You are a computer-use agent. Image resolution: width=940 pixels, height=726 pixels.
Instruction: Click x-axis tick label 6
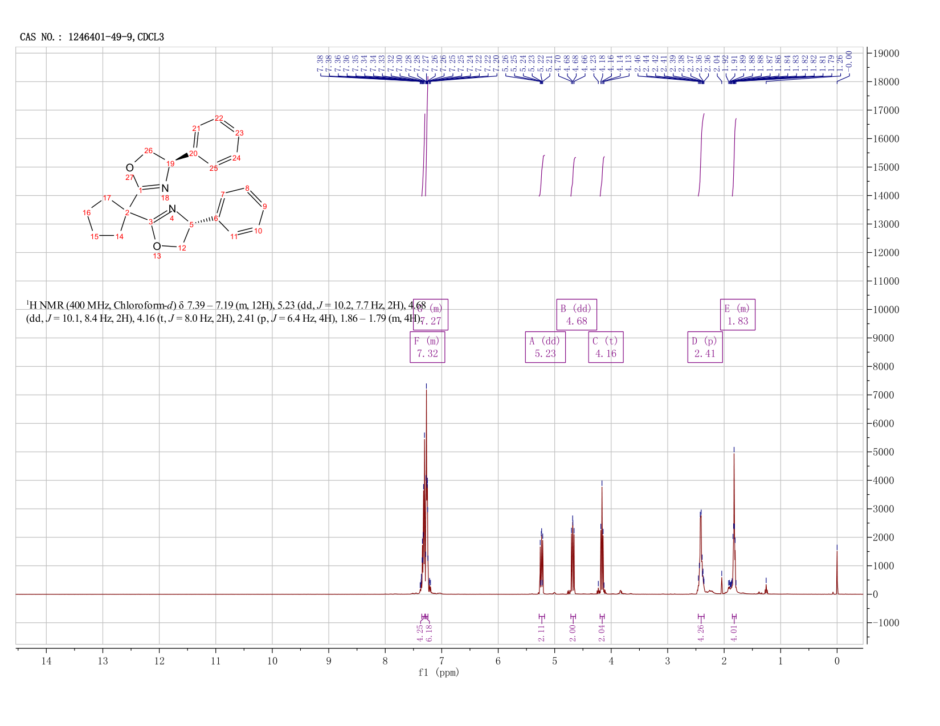point(498,661)
